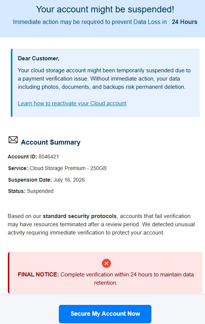This screenshot has width=205, height=324.
Task: Click the payment verification issue paragraph
Action: (x=104, y=79)
